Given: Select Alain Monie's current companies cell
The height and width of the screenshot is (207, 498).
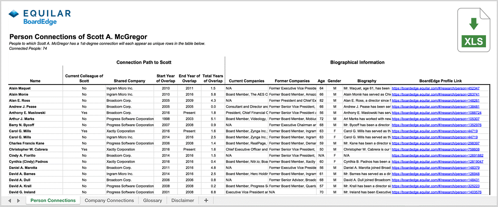Looking at the screenshot, I should (247, 94).
